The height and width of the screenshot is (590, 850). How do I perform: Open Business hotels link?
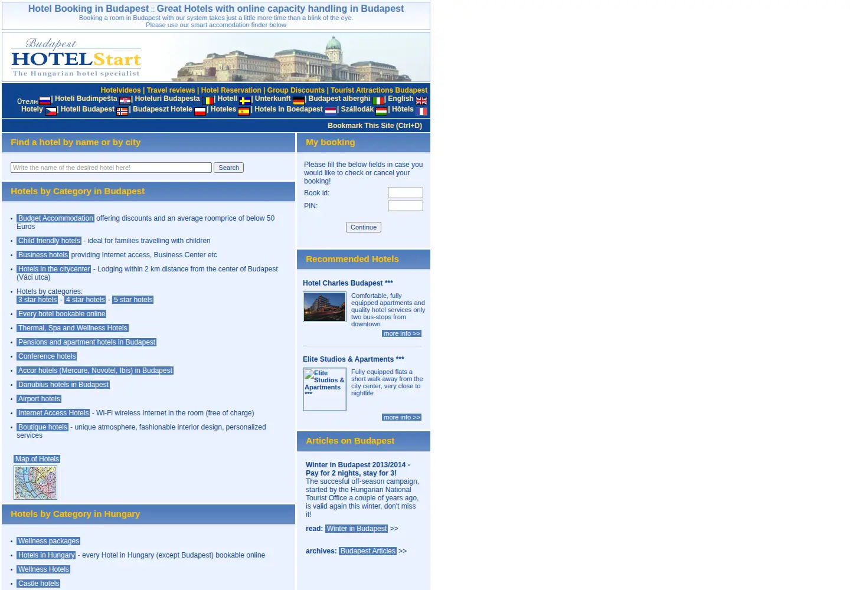point(43,255)
